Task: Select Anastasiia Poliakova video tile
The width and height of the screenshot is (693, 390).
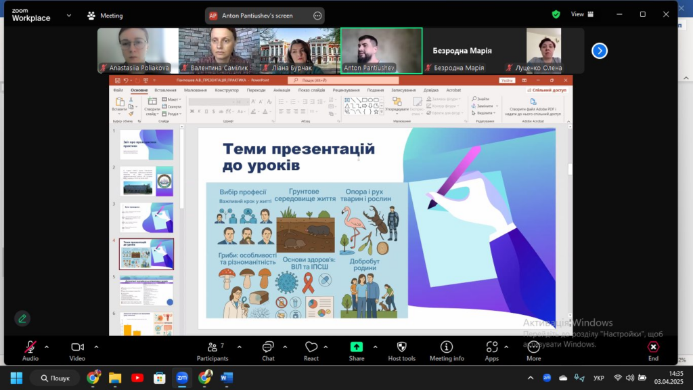Action: (x=138, y=50)
